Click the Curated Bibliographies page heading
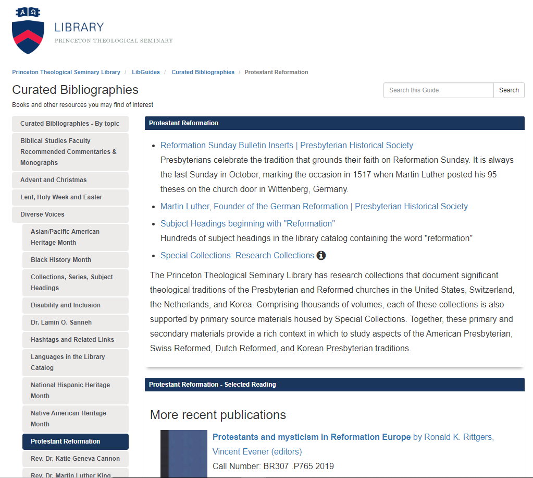 75,90
